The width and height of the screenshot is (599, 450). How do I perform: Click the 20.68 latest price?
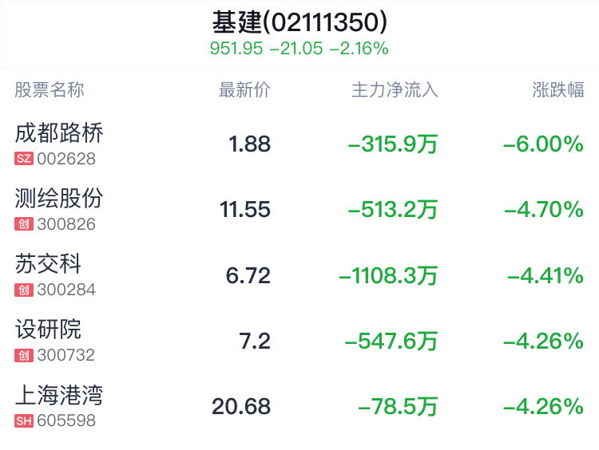pos(241,407)
